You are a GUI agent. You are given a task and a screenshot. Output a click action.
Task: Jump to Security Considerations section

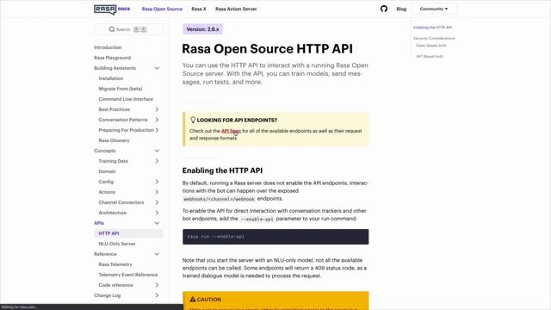[x=434, y=38]
